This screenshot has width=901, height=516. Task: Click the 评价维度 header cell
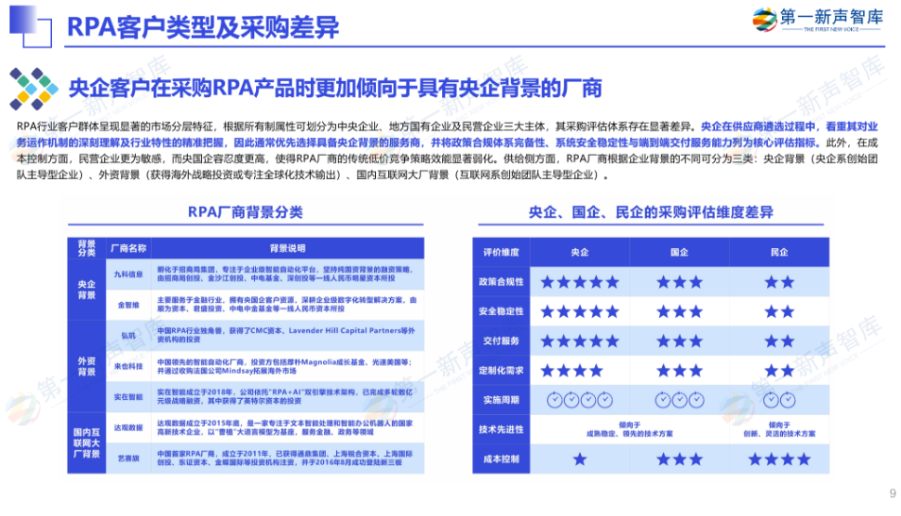tap(501, 252)
